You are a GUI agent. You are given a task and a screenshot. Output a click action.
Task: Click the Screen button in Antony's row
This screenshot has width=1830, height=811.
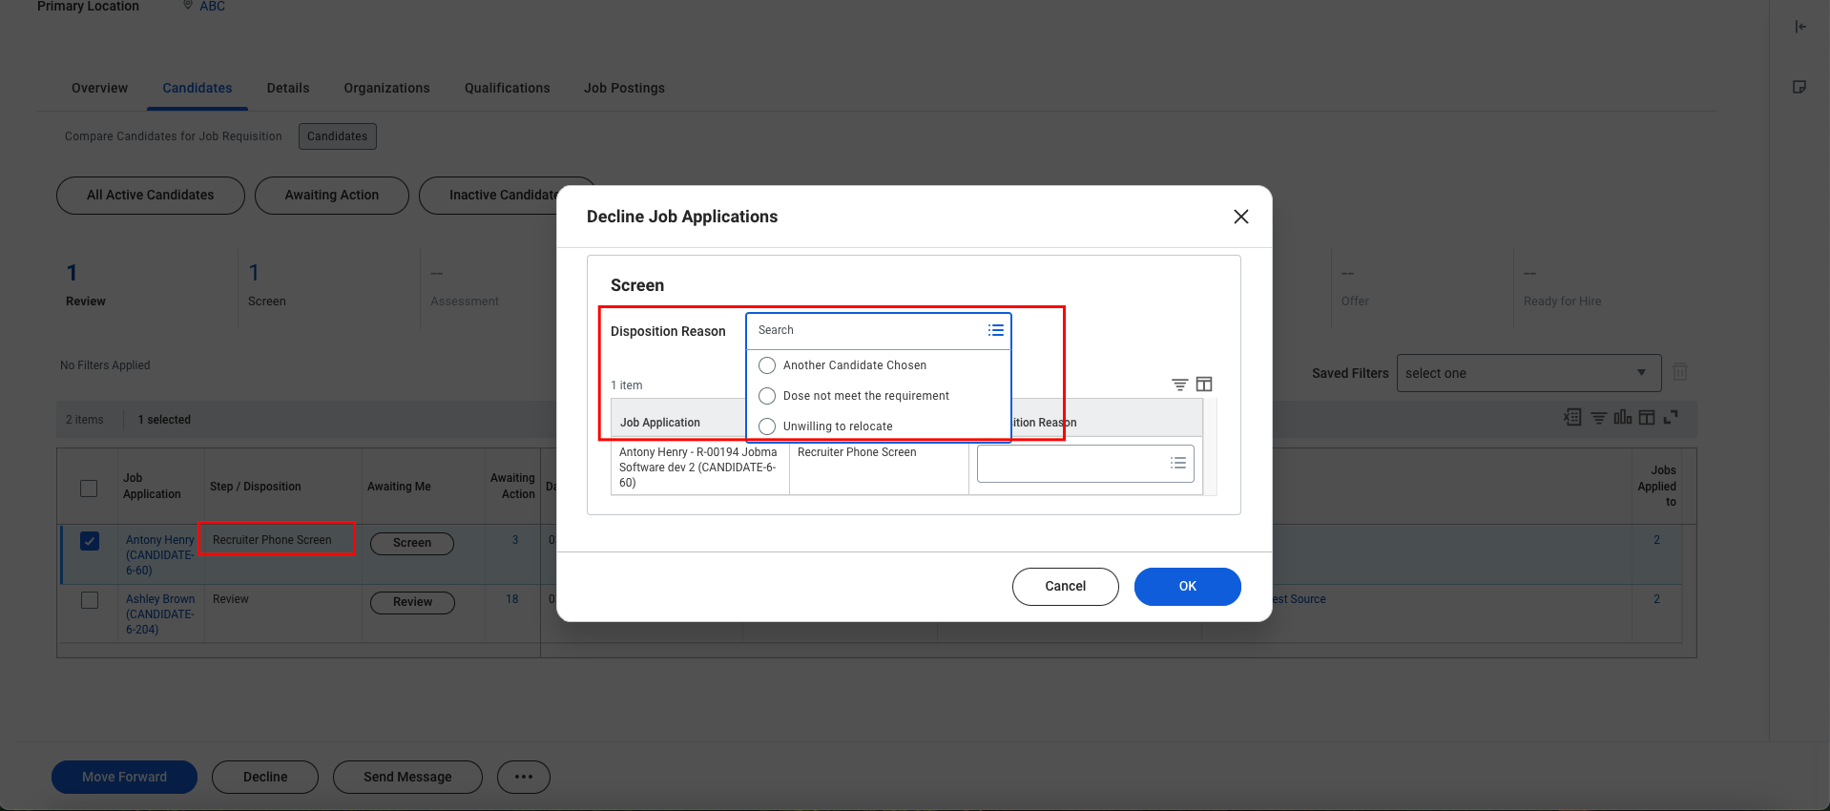coord(412,543)
